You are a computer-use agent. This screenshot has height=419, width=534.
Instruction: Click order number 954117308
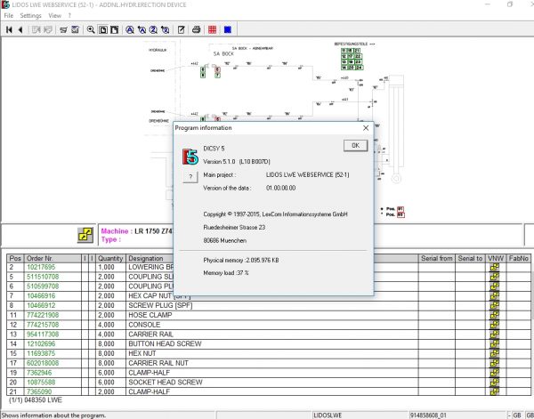pos(43,334)
